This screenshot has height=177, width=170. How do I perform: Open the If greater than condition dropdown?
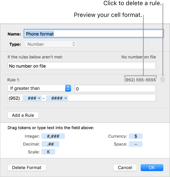[x=39, y=88]
